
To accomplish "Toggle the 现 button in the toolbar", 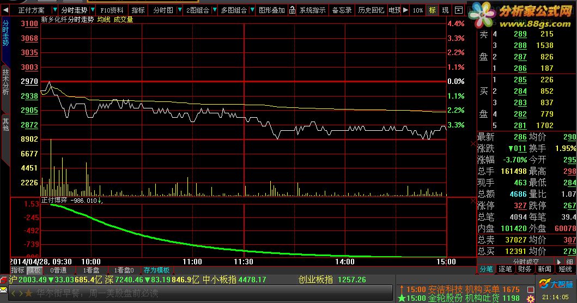I will coord(445,10).
